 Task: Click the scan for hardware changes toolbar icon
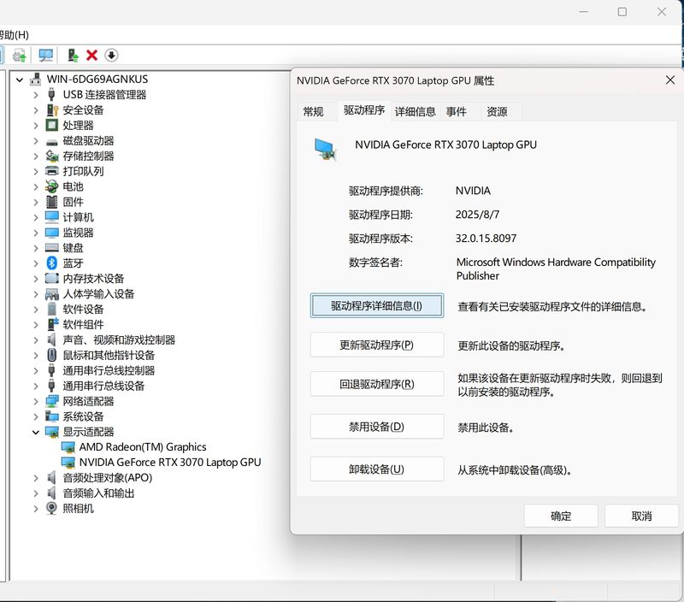(46, 55)
